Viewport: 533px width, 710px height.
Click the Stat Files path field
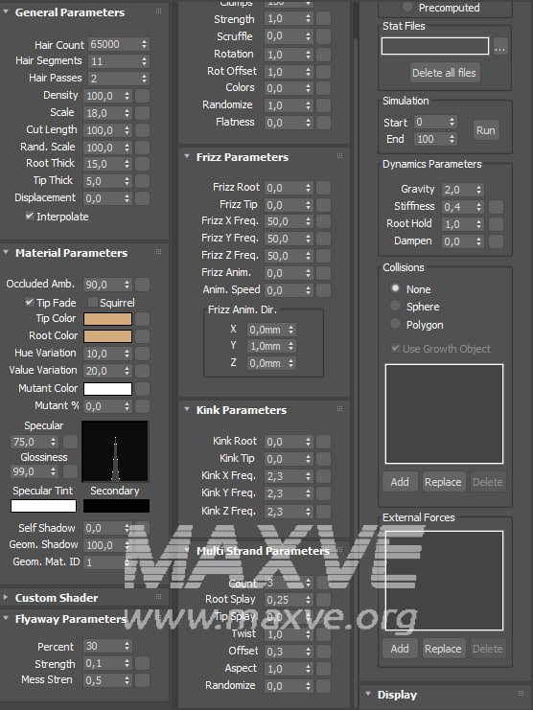(x=435, y=46)
